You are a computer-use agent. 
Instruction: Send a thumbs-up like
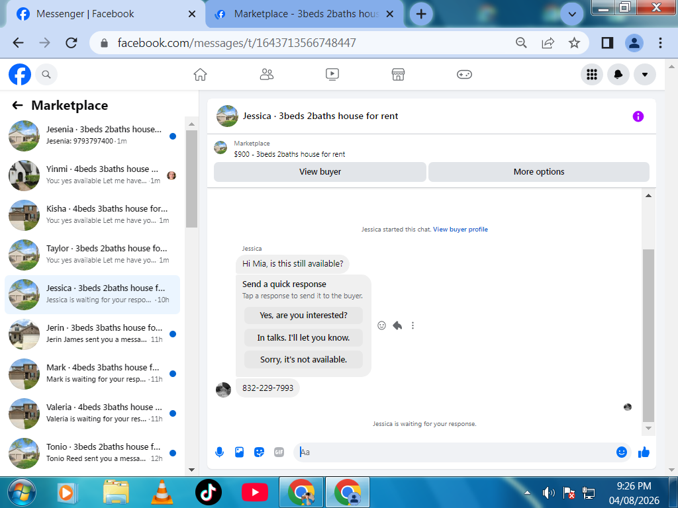point(644,452)
